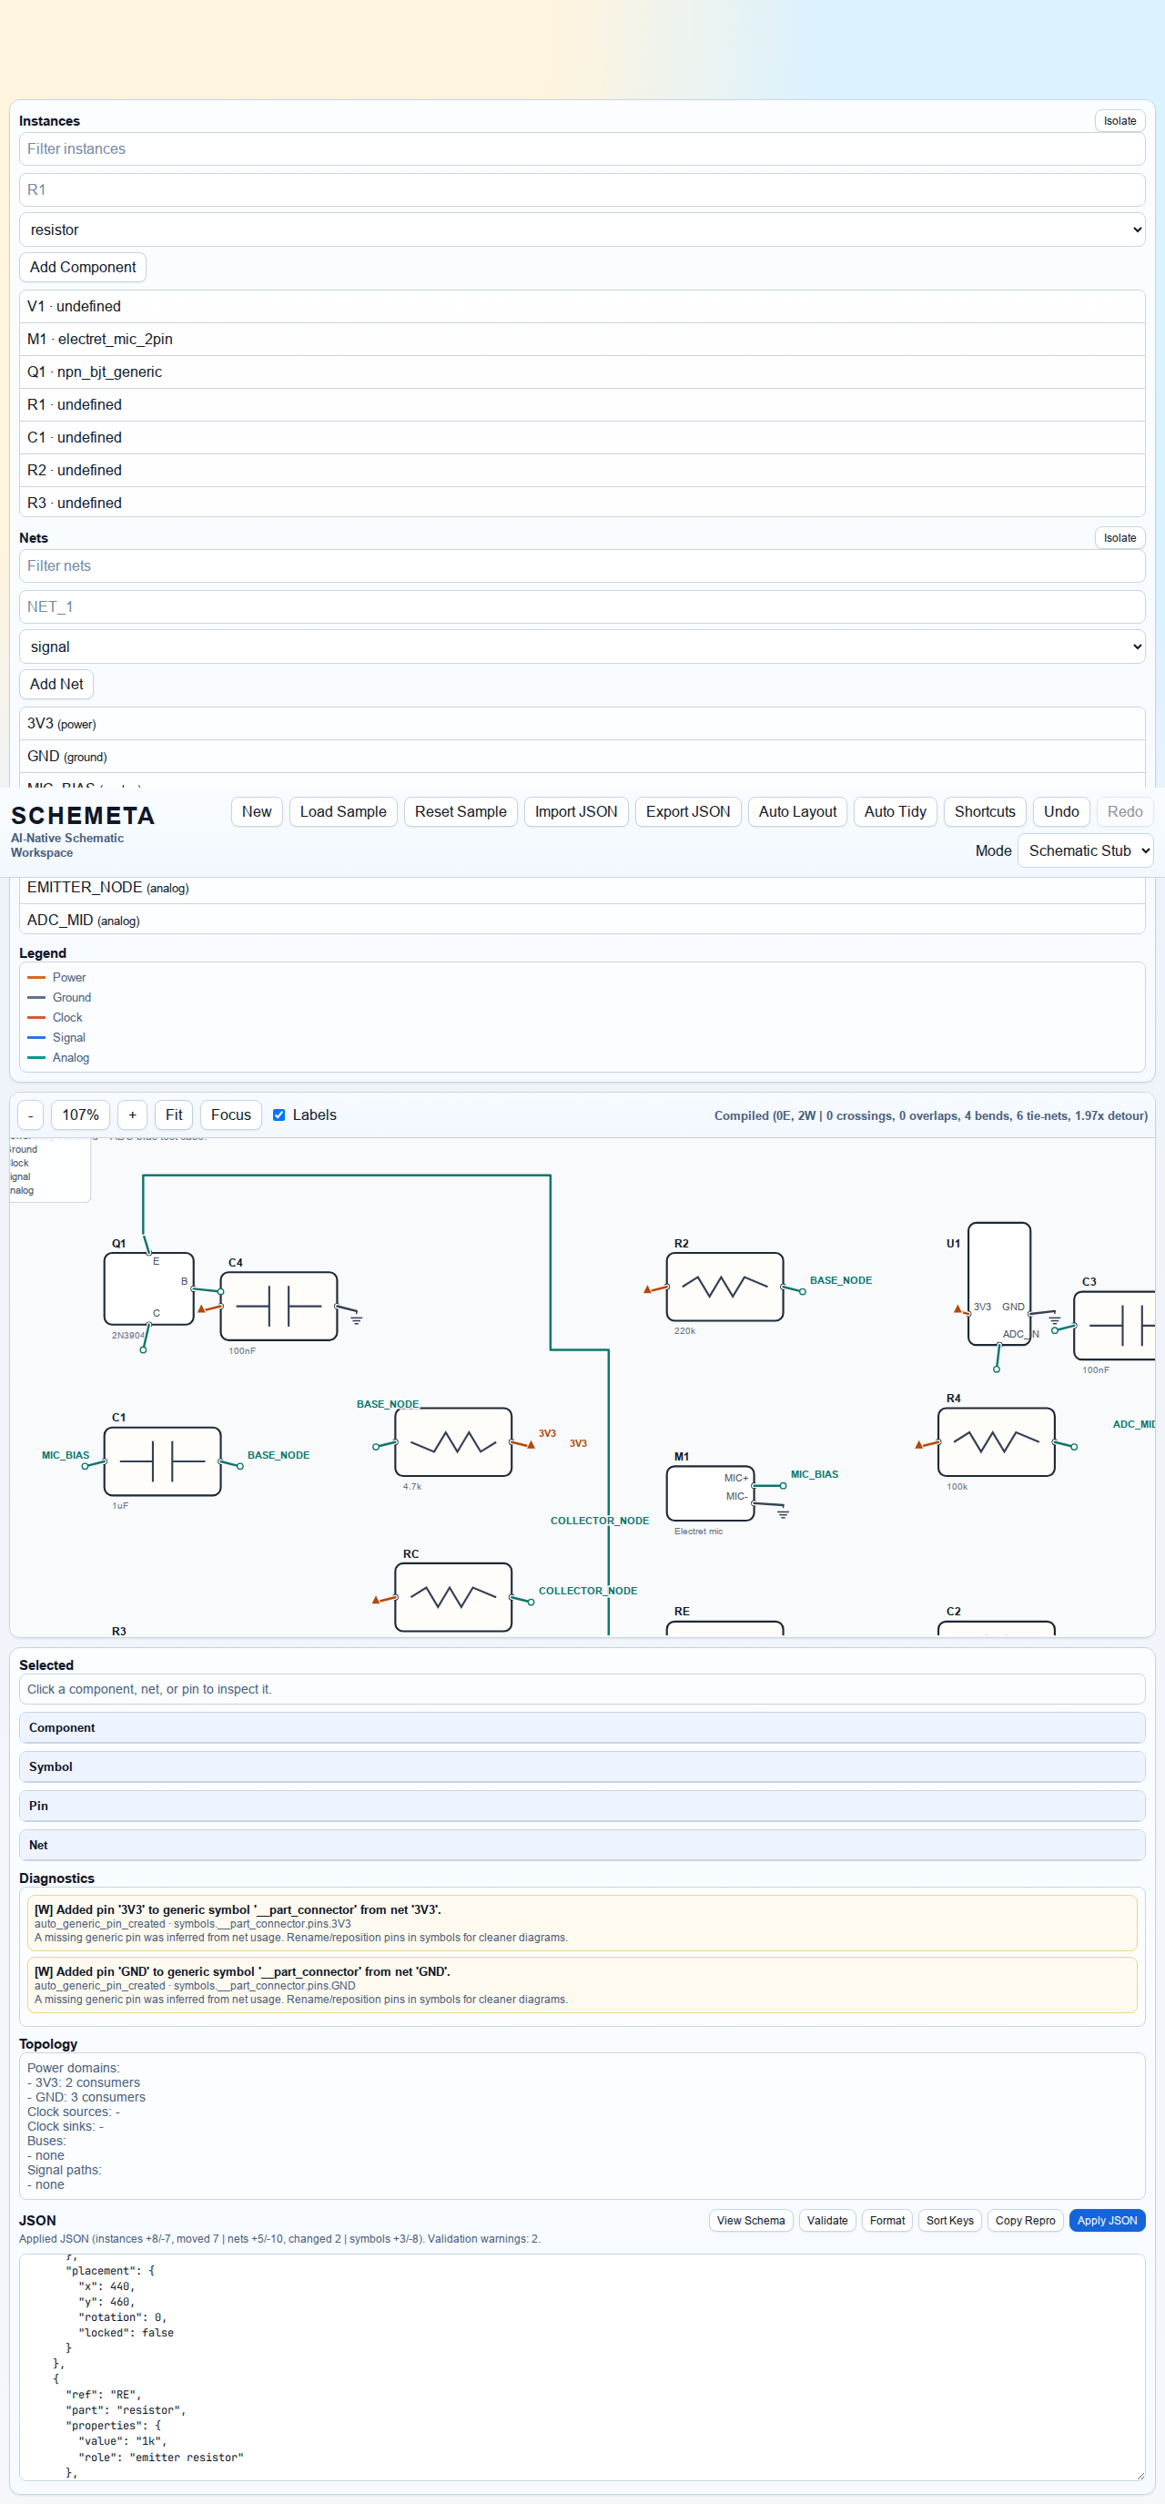
Task: Click the R4 100k resistor symbol
Action: pyautogui.click(x=995, y=1441)
